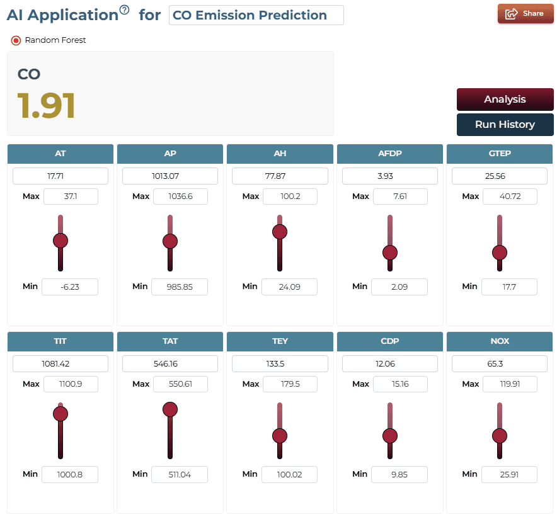The width and height of the screenshot is (557, 524).
Task: Click the AT Min field -6.23
Action: [x=70, y=287]
